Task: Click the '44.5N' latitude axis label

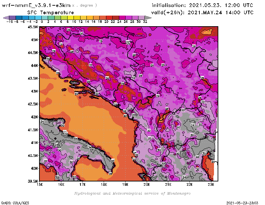Action: [x=32, y=53]
